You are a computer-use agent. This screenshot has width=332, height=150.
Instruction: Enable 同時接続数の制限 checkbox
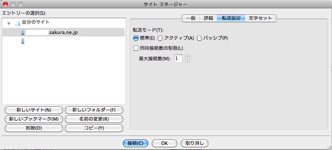pos(136,48)
